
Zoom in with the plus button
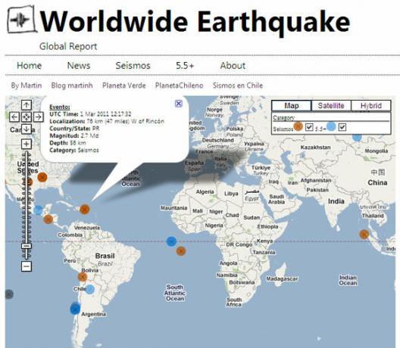tap(27, 144)
